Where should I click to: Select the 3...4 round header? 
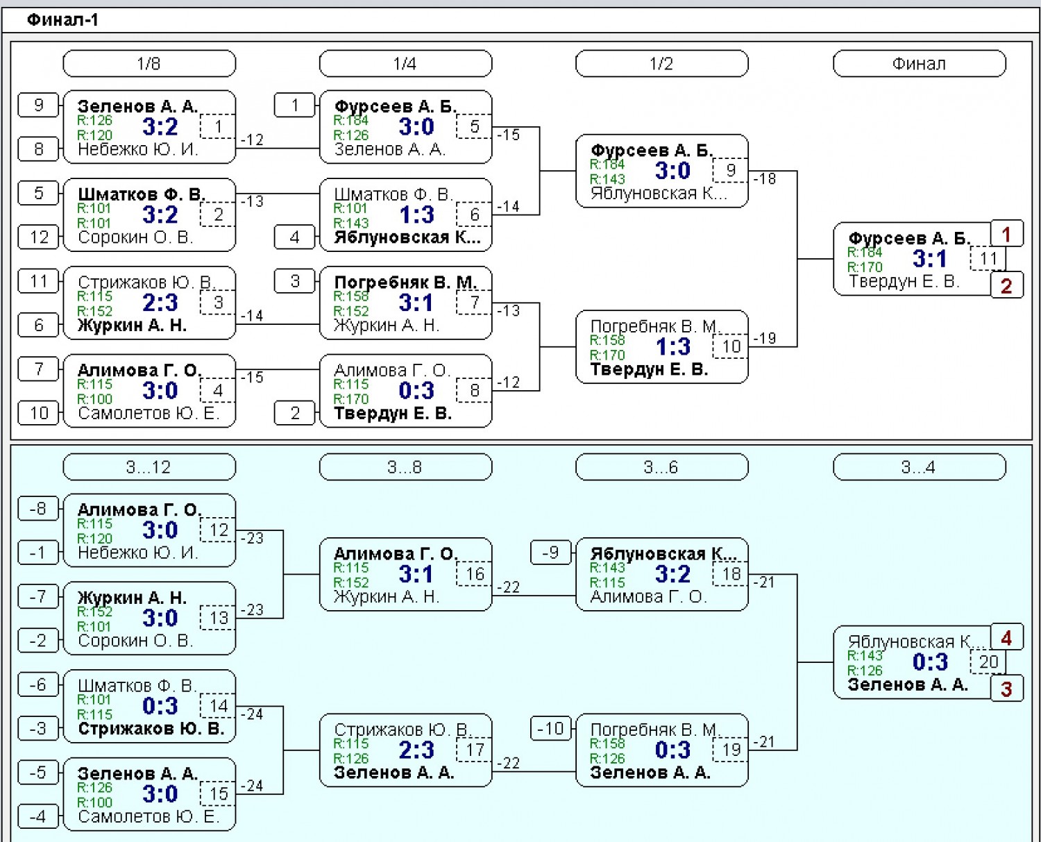click(919, 467)
